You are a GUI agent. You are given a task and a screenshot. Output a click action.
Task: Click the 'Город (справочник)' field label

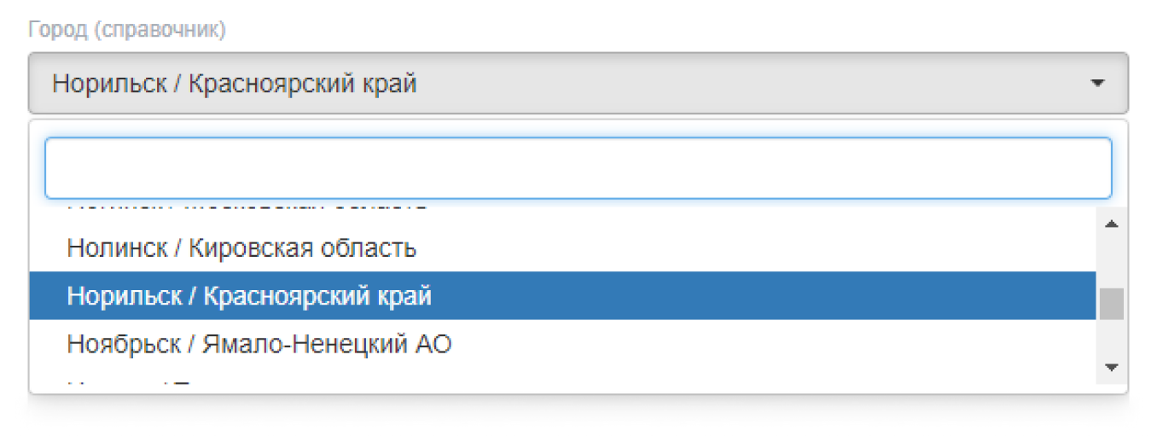point(127,31)
